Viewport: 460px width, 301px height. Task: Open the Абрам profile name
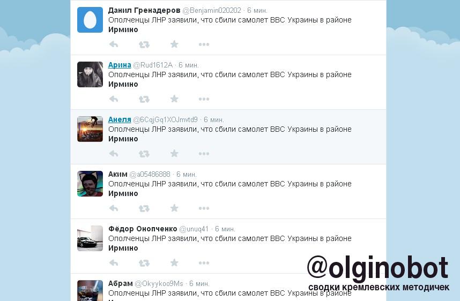coord(120,283)
